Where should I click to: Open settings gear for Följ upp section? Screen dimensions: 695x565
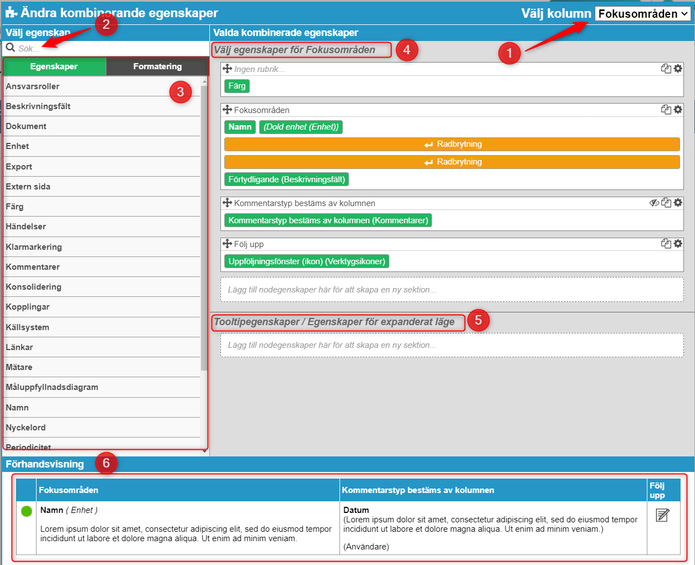tap(678, 243)
